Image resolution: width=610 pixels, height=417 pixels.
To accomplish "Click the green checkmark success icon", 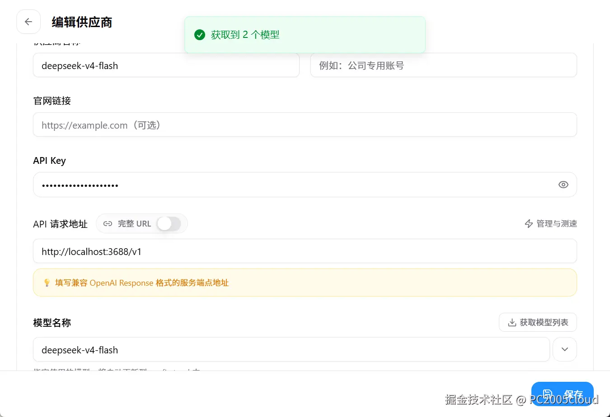I will 200,35.
